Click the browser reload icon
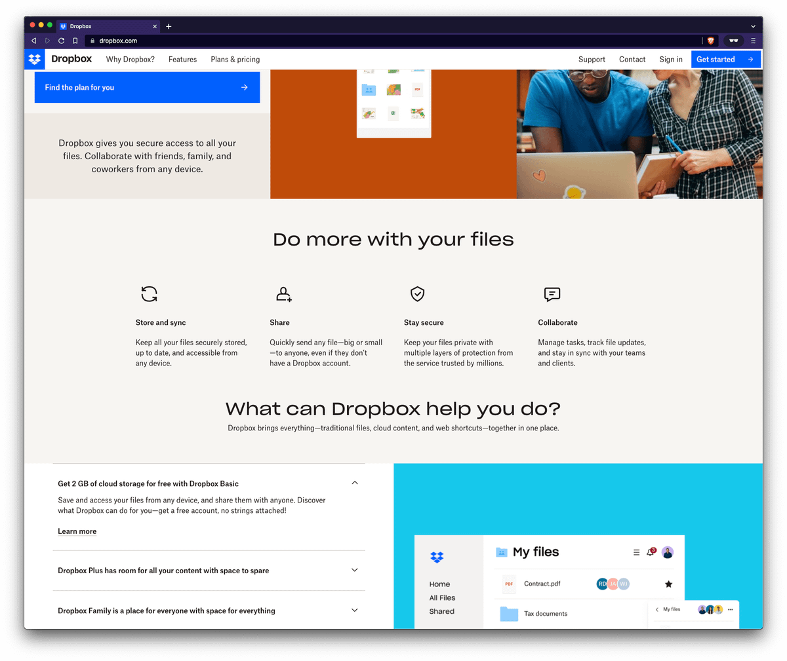The height and width of the screenshot is (661, 787). (61, 41)
